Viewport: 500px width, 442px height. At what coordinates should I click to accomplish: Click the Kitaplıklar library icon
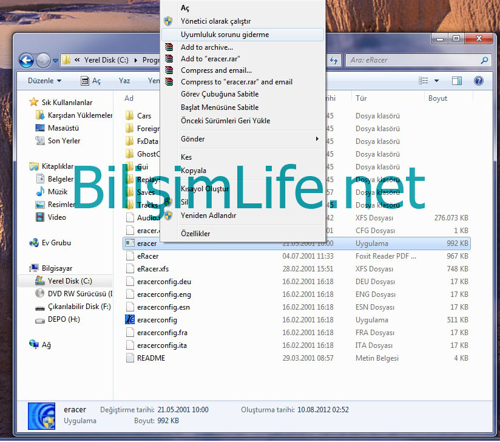coord(34,166)
